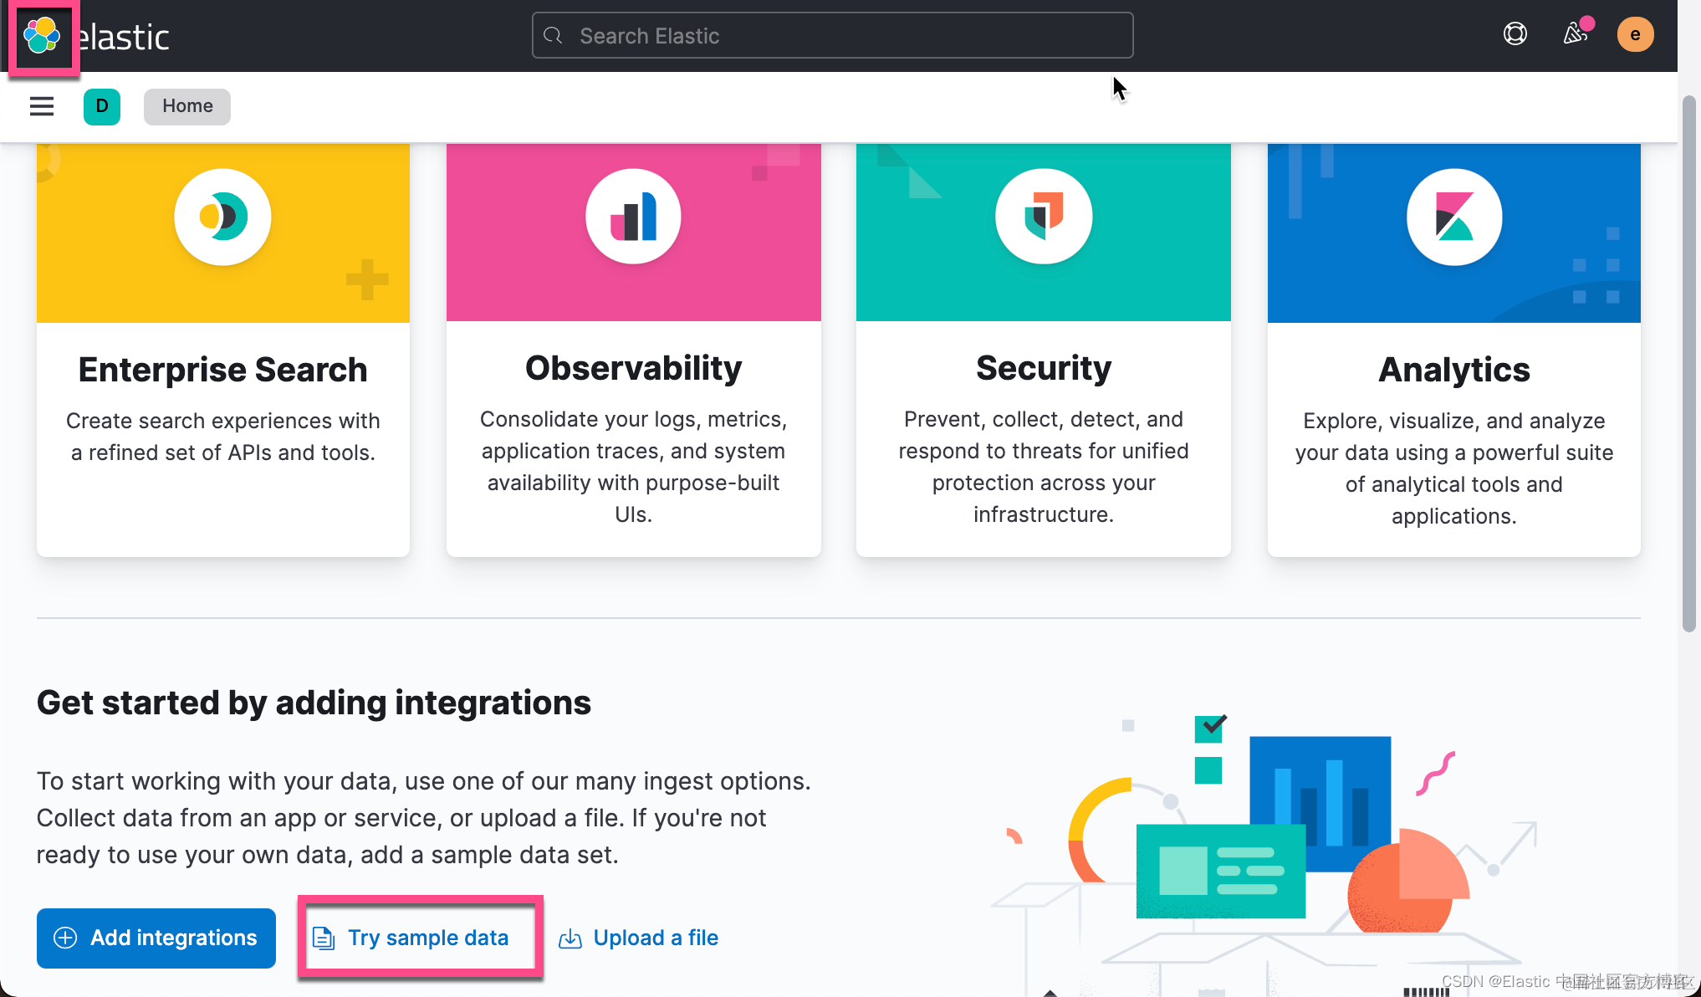This screenshot has height=997, width=1701.
Task: Open the help lifebuoy icon
Action: 1515,34
